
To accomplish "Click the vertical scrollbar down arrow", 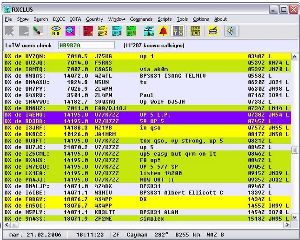I will (x=295, y=218).
